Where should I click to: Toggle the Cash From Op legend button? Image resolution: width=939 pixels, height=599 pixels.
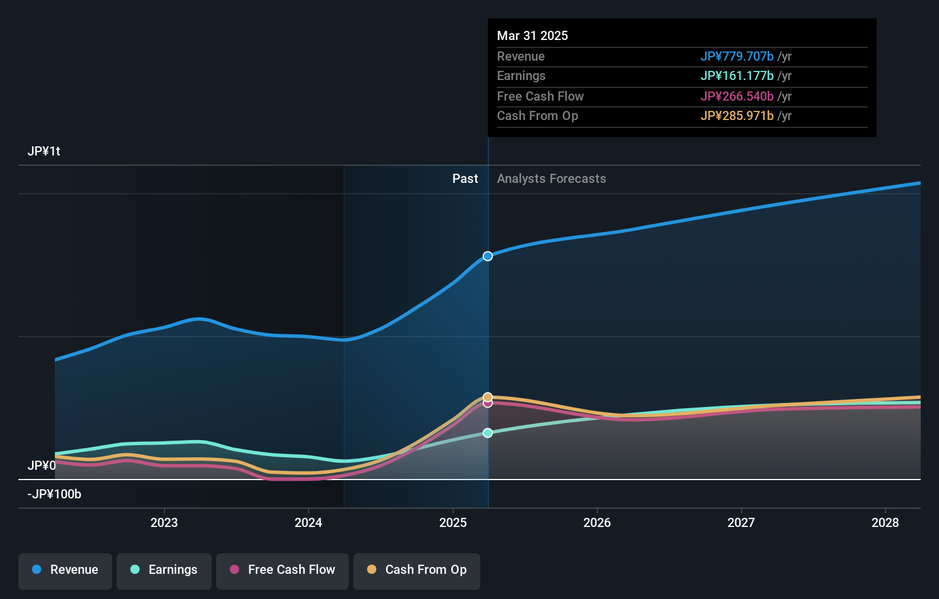click(x=417, y=571)
